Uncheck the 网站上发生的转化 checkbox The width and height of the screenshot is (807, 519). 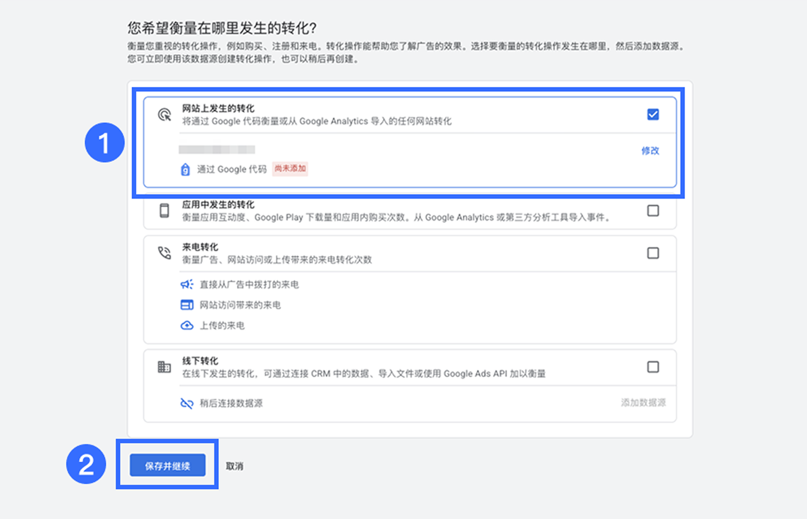(653, 114)
